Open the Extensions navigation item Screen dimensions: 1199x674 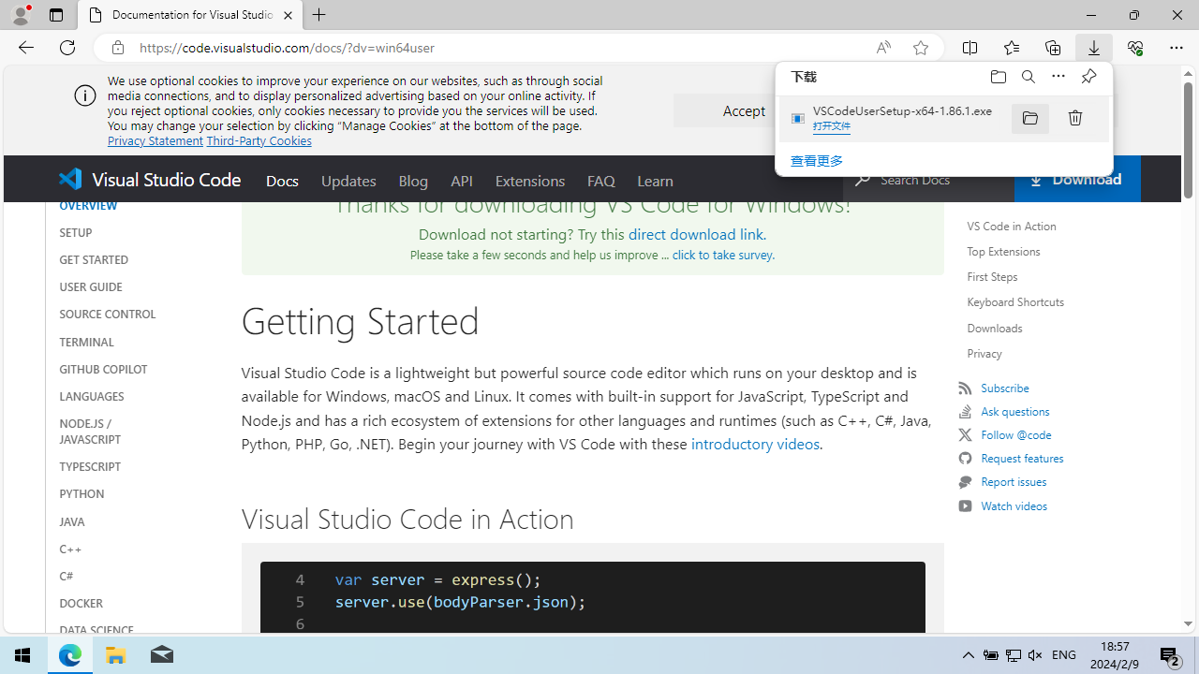[x=530, y=180]
